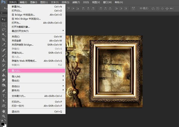Select the Crop tool

point(4,40)
